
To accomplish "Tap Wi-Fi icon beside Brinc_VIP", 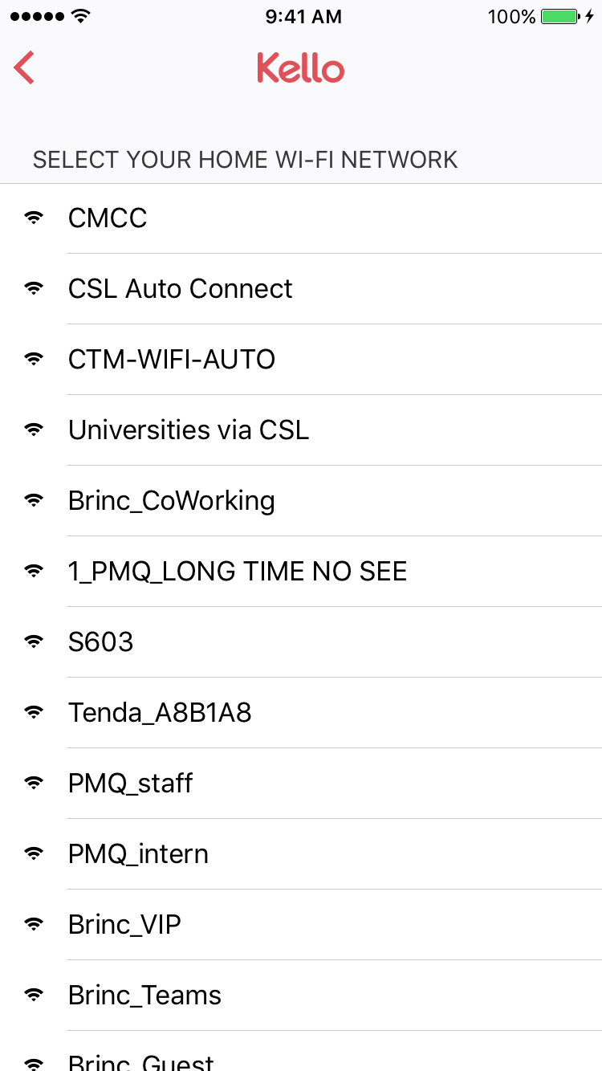I will pyautogui.click(x=34, y=924).
